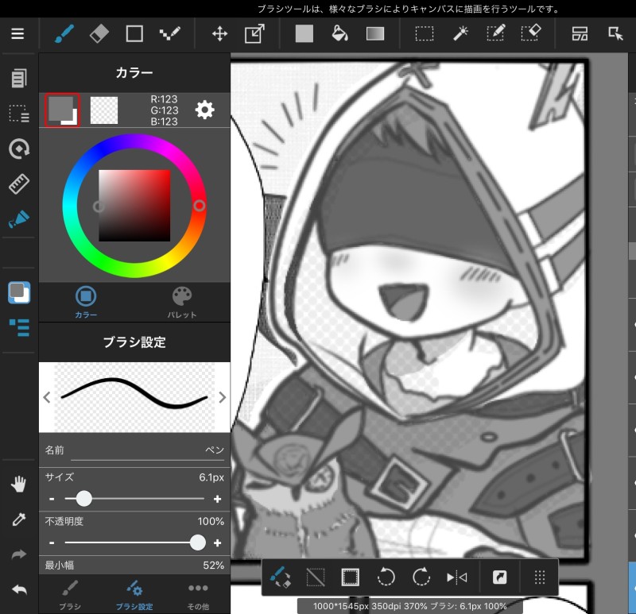Click the 不透明度 slider handle
Image resolution: width=636 pixels, height=614 pixels.
[x=197, y=543]
